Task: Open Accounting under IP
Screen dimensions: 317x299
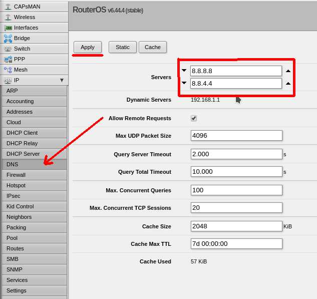Action: tap(35, 101)
